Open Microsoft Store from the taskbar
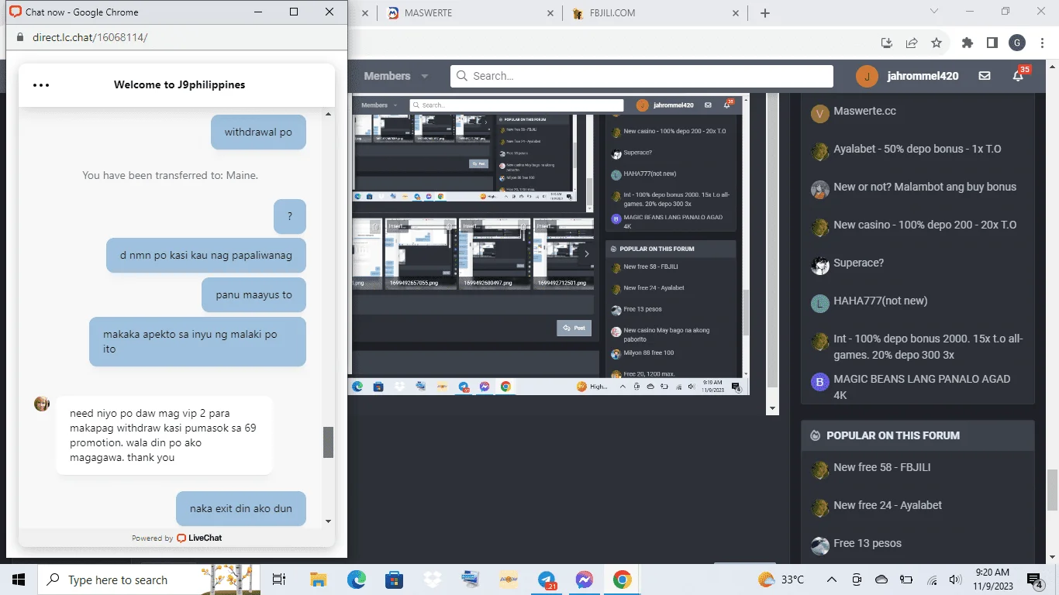This screenshot has height=595, width=1059. tap(394, 580)
